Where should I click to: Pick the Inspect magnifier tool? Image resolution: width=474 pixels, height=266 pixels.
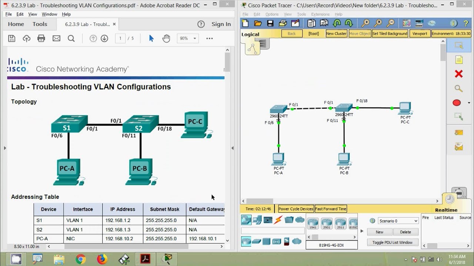[459, 89]
